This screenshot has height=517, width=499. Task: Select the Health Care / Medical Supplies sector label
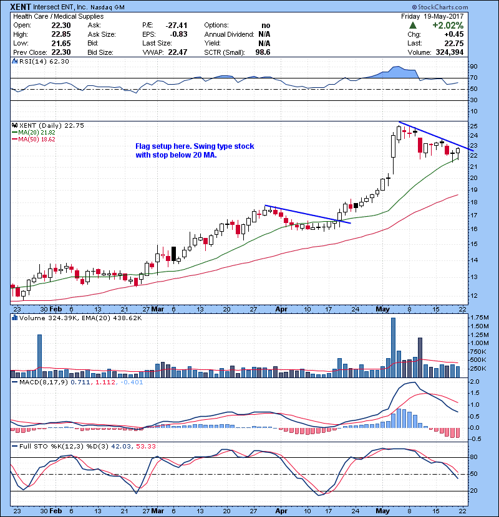pos(59,16)
